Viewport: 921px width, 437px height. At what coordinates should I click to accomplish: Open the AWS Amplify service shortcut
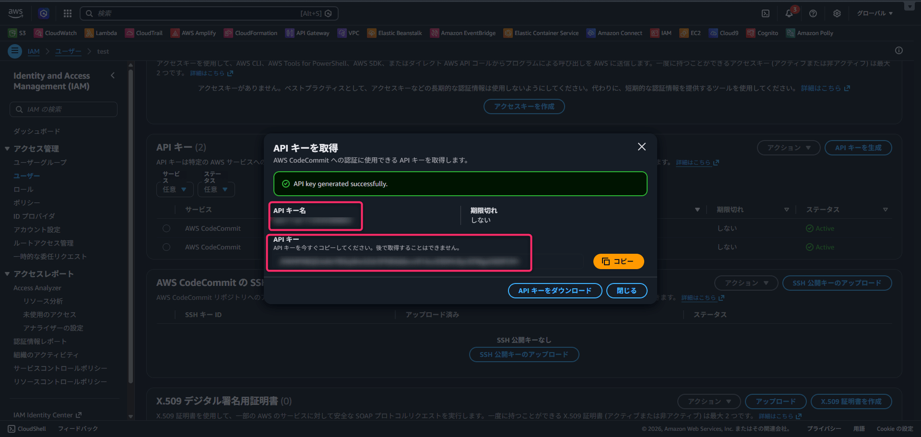(193, 33)
